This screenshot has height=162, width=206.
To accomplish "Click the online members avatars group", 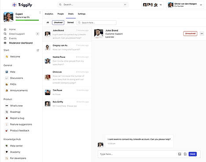I will tap(152, 5).
